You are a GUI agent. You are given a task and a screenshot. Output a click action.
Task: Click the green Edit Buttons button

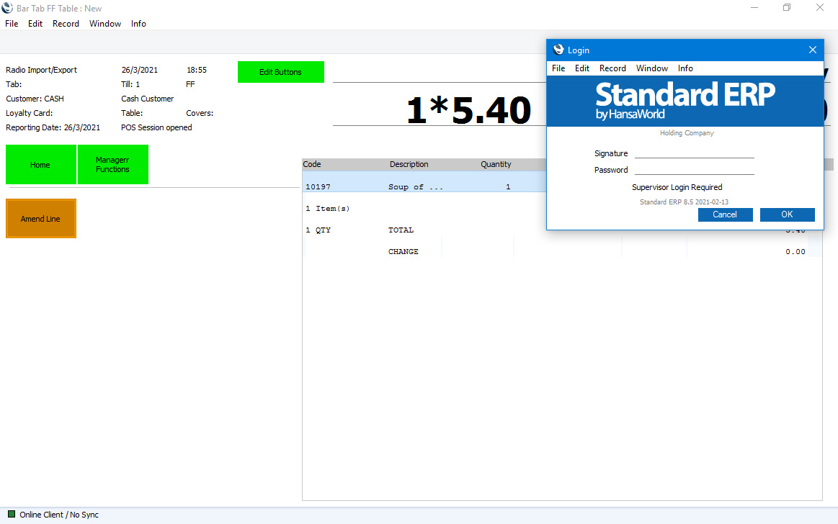click(280, 72)
